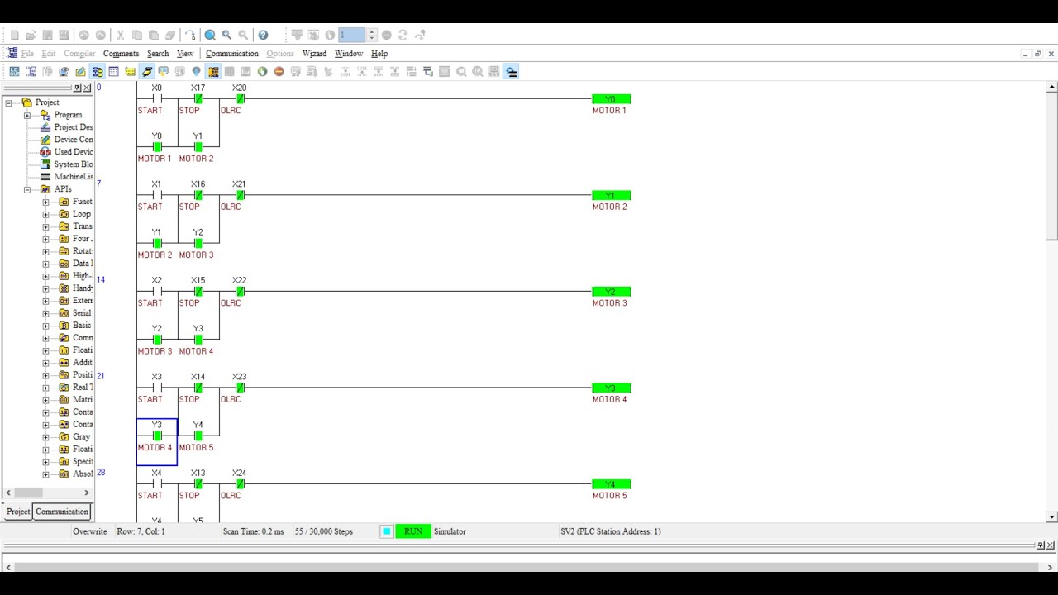Click the blue table grid toolbar icon

click(113, 71)
